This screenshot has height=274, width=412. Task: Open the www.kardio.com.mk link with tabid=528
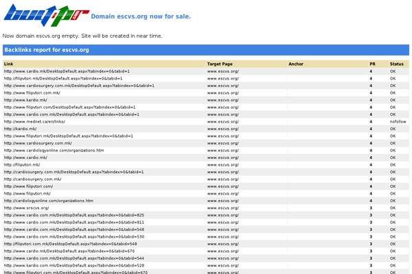(x=74, y=266)
